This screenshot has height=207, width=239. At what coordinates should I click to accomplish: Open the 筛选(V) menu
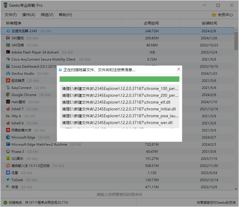point(47,15)
